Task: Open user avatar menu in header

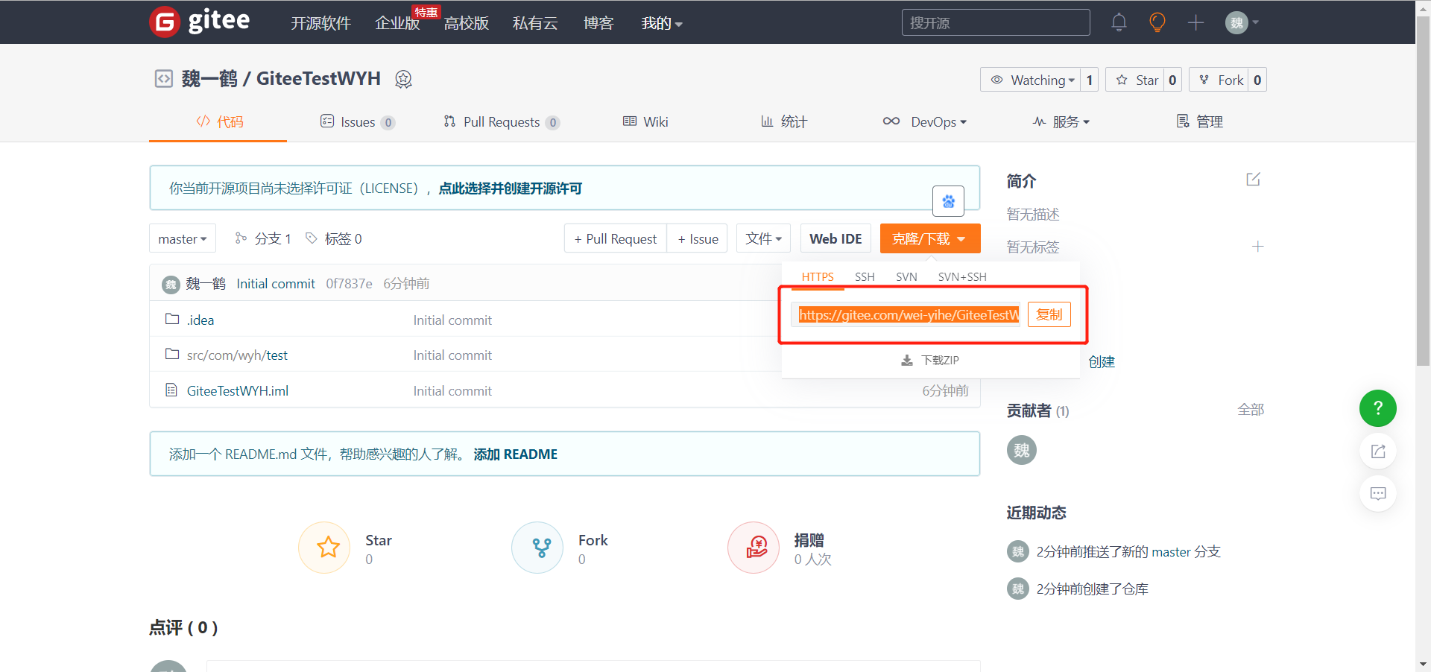Action: coord(1242,22)
